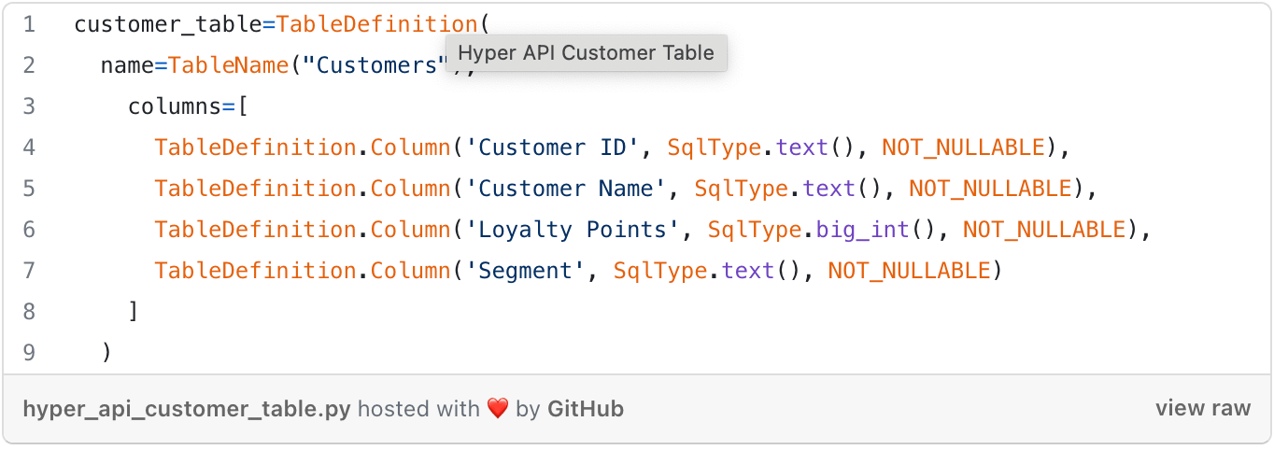Click line number 9 in the gutter
Screen dimensions: 1274x450
point(29,353)
